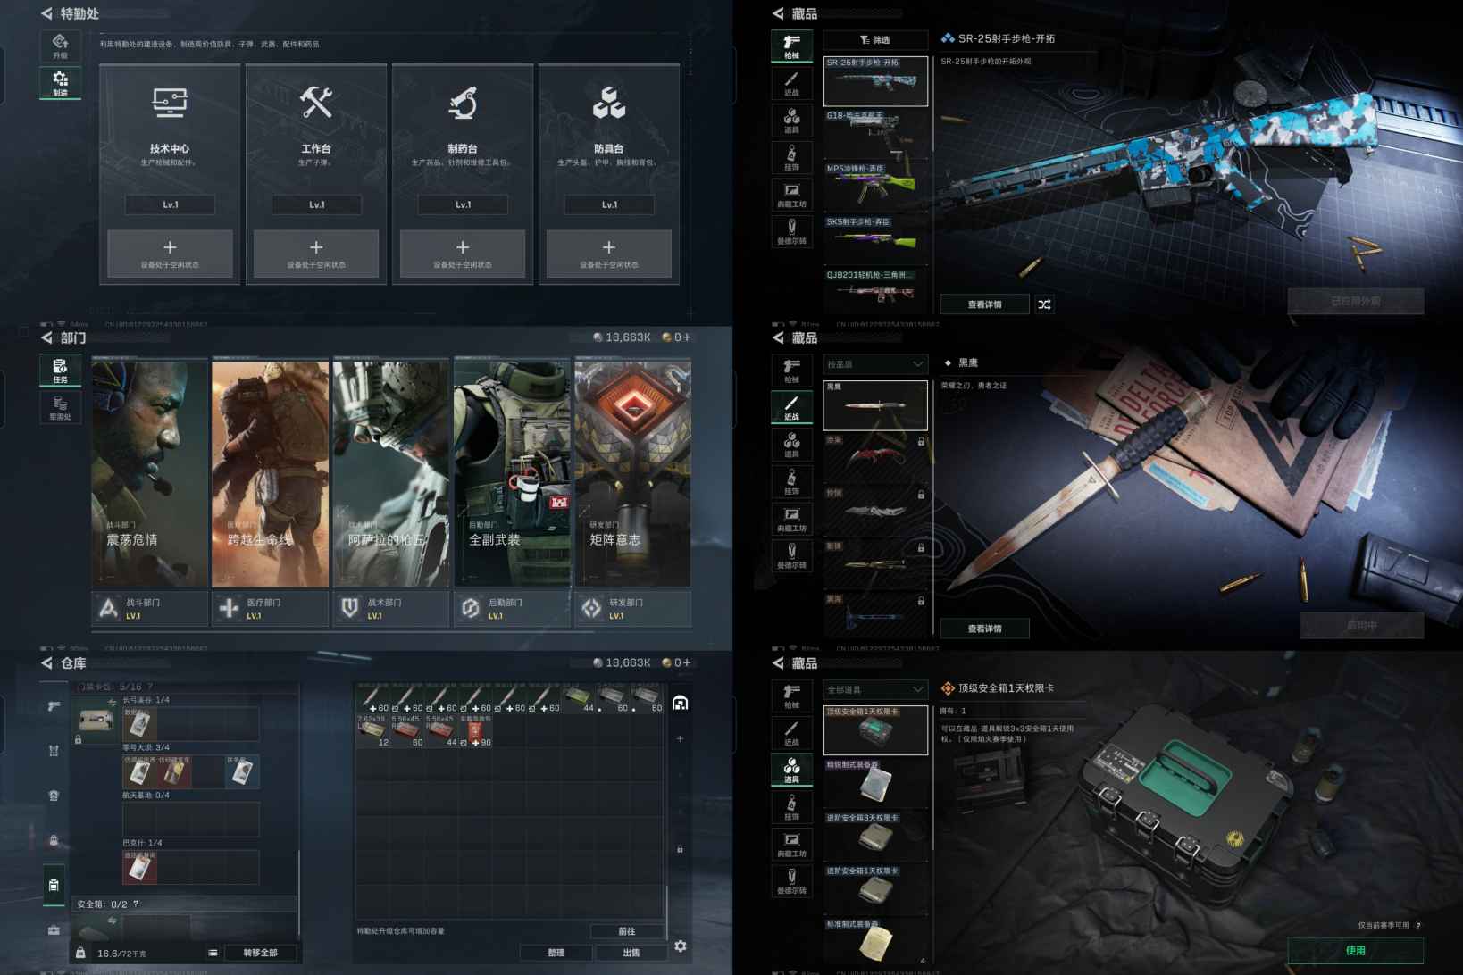
Task: Select SR-25射手步枪-开拓 in the skin list
Action: point(875,81)
